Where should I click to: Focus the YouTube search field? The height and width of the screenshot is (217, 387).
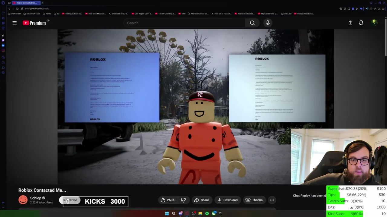click(x=184, y=23)
